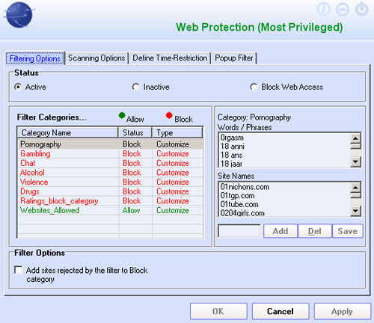Screen dimensions: 374x323
Task: Click Apply at the bottom
Action: tap(343, 311)
